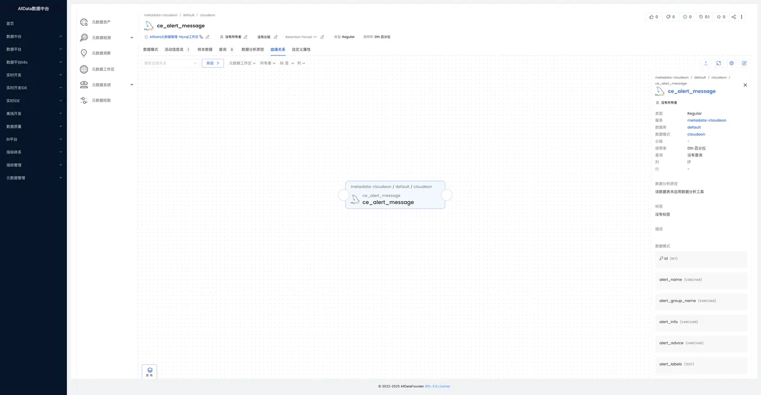Click 元数据工作区 globe icon

point(84,69)
